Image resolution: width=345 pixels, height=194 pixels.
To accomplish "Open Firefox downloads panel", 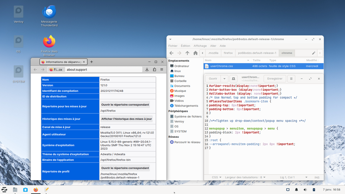I will coord(147,69).
